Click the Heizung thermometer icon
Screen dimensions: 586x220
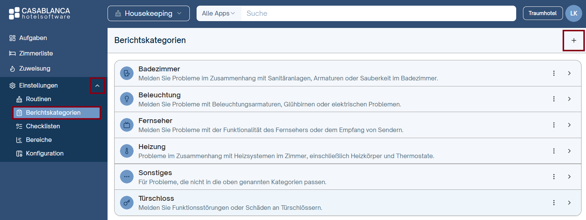[127, 151]
